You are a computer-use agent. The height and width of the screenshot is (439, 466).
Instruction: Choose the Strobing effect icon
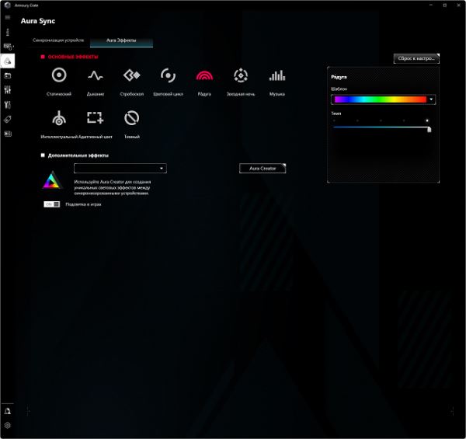pos(132,75)
